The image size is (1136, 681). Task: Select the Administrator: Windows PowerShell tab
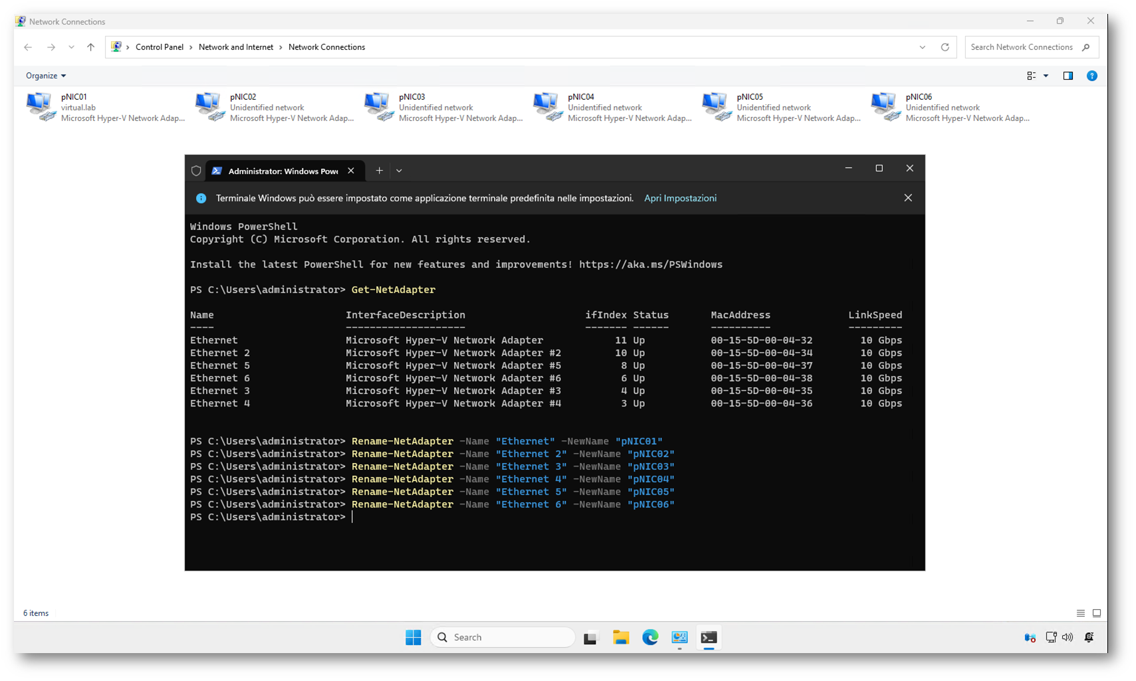(283, 171)
